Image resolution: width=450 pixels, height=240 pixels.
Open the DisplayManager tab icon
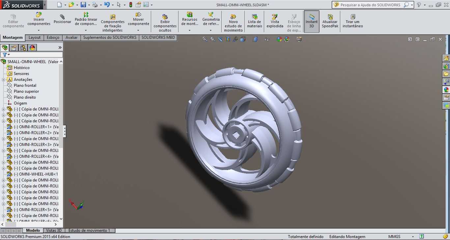(x=32, y=48)
